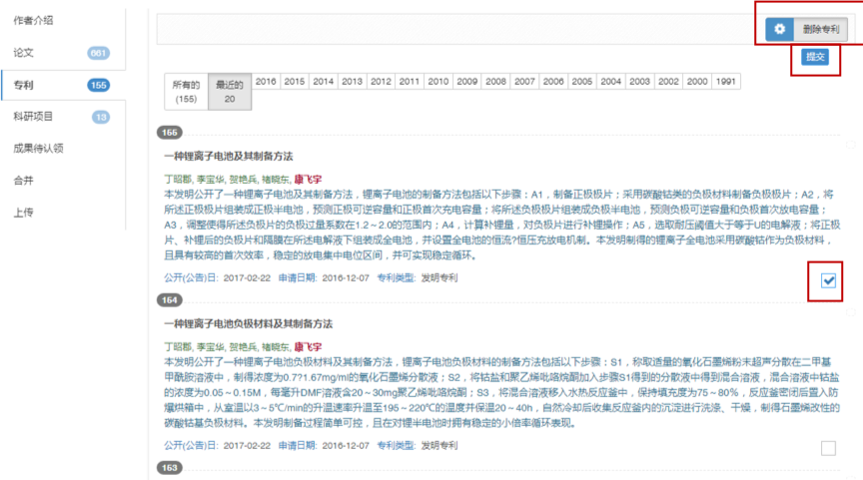Open patent title 一种锂离子电池及其制备方法
Screen dimensions: 863x480
(228, 157)
